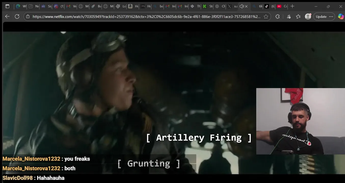
Task: Open the tab actions menu icon
Action: [7, 6]
